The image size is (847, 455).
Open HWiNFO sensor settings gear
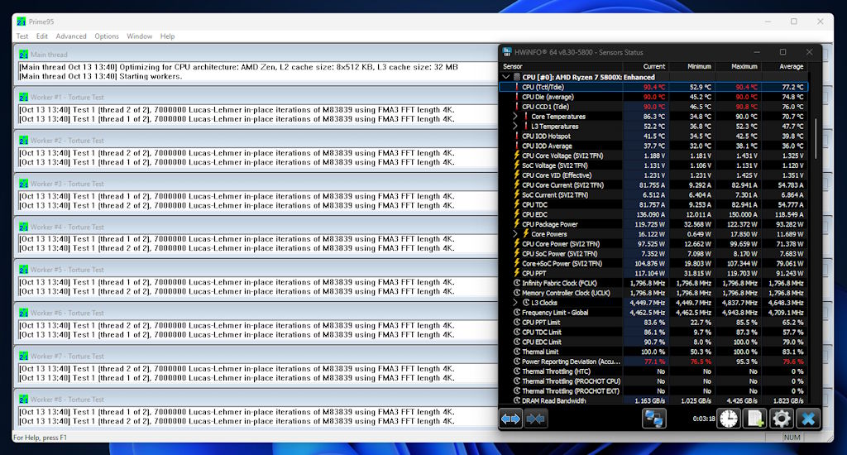click(781, 419)
